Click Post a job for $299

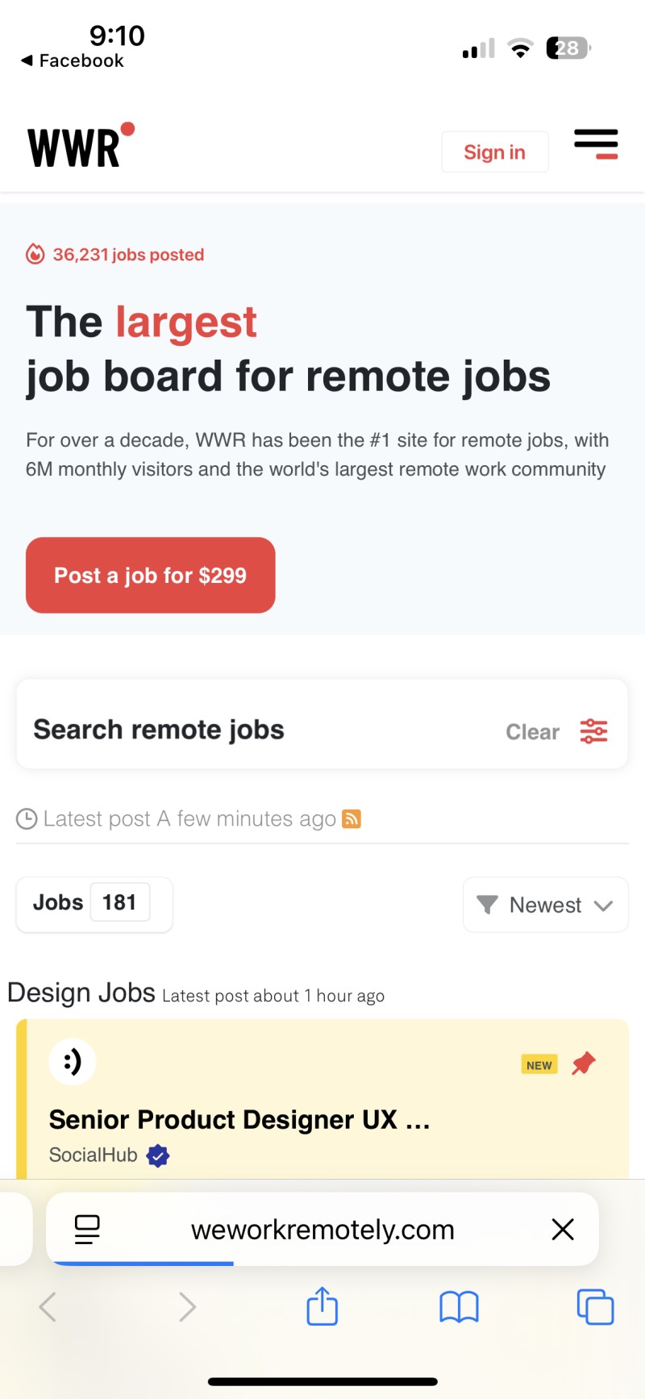click(151, 575)
